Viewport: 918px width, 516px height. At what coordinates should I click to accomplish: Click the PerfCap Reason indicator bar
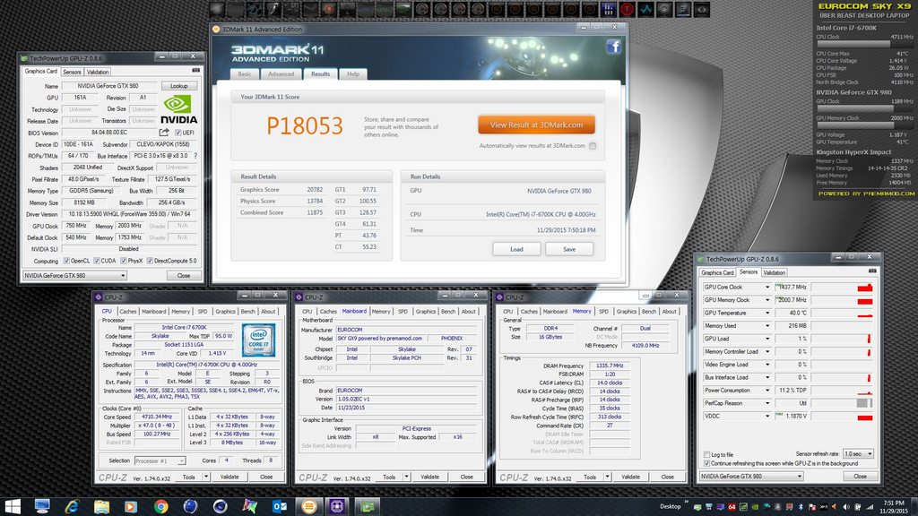click(x=842, y=403)
